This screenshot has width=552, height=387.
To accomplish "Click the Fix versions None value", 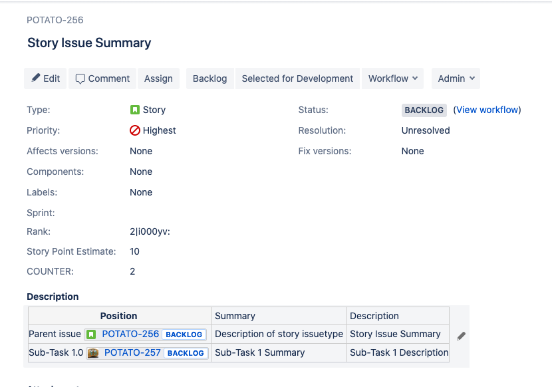I will [412, 151].
